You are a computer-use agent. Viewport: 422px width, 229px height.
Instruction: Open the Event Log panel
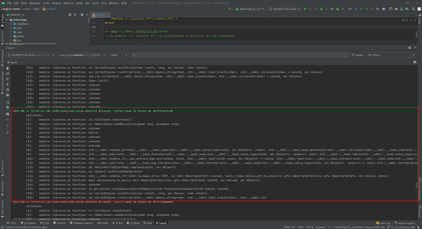coord(383,223)
